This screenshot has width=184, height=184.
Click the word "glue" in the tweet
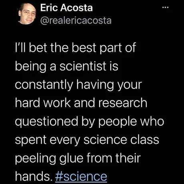tap(71, 159)
